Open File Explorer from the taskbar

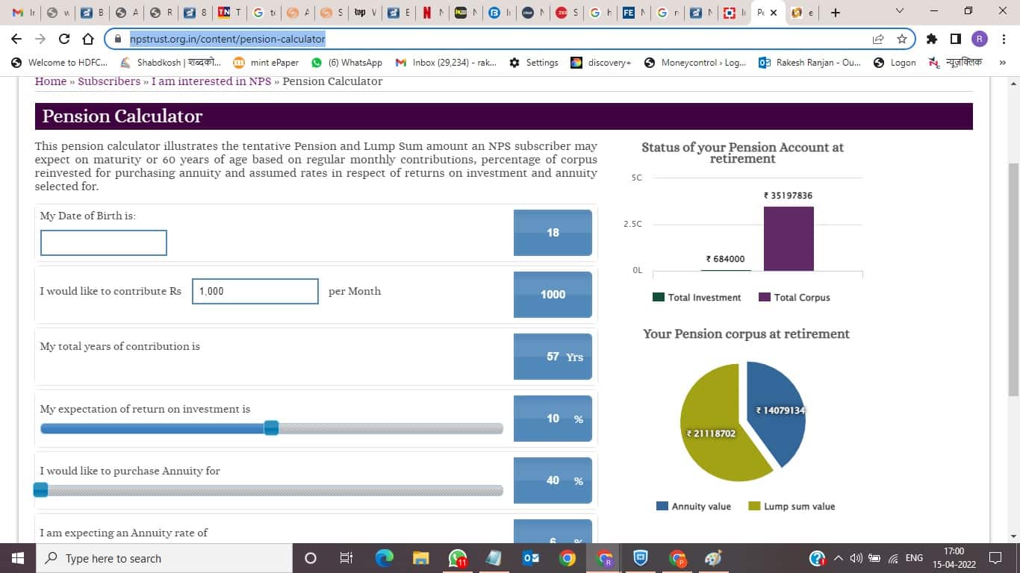pyautogui.click(x=421, y=558)
